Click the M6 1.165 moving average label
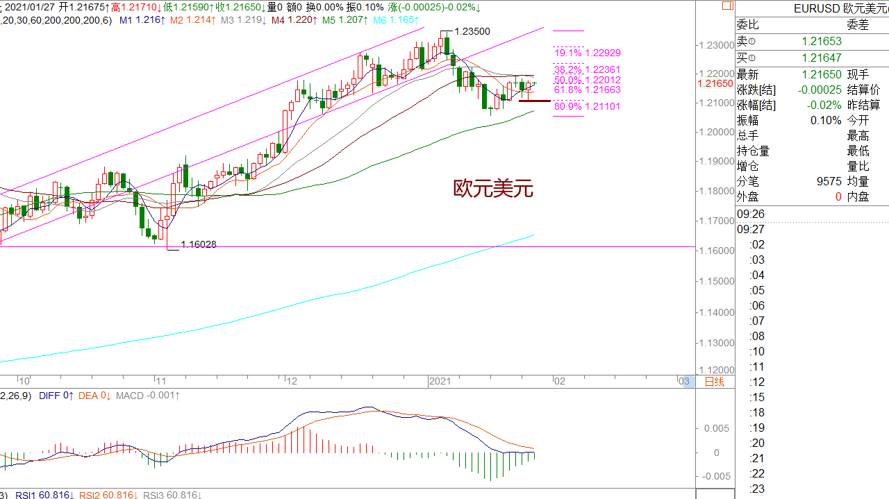The image size is (889, 499). pyautogui.click(x=396, y=20)
